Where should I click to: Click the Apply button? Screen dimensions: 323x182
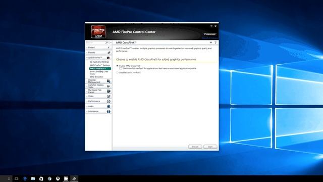[210, 147]
